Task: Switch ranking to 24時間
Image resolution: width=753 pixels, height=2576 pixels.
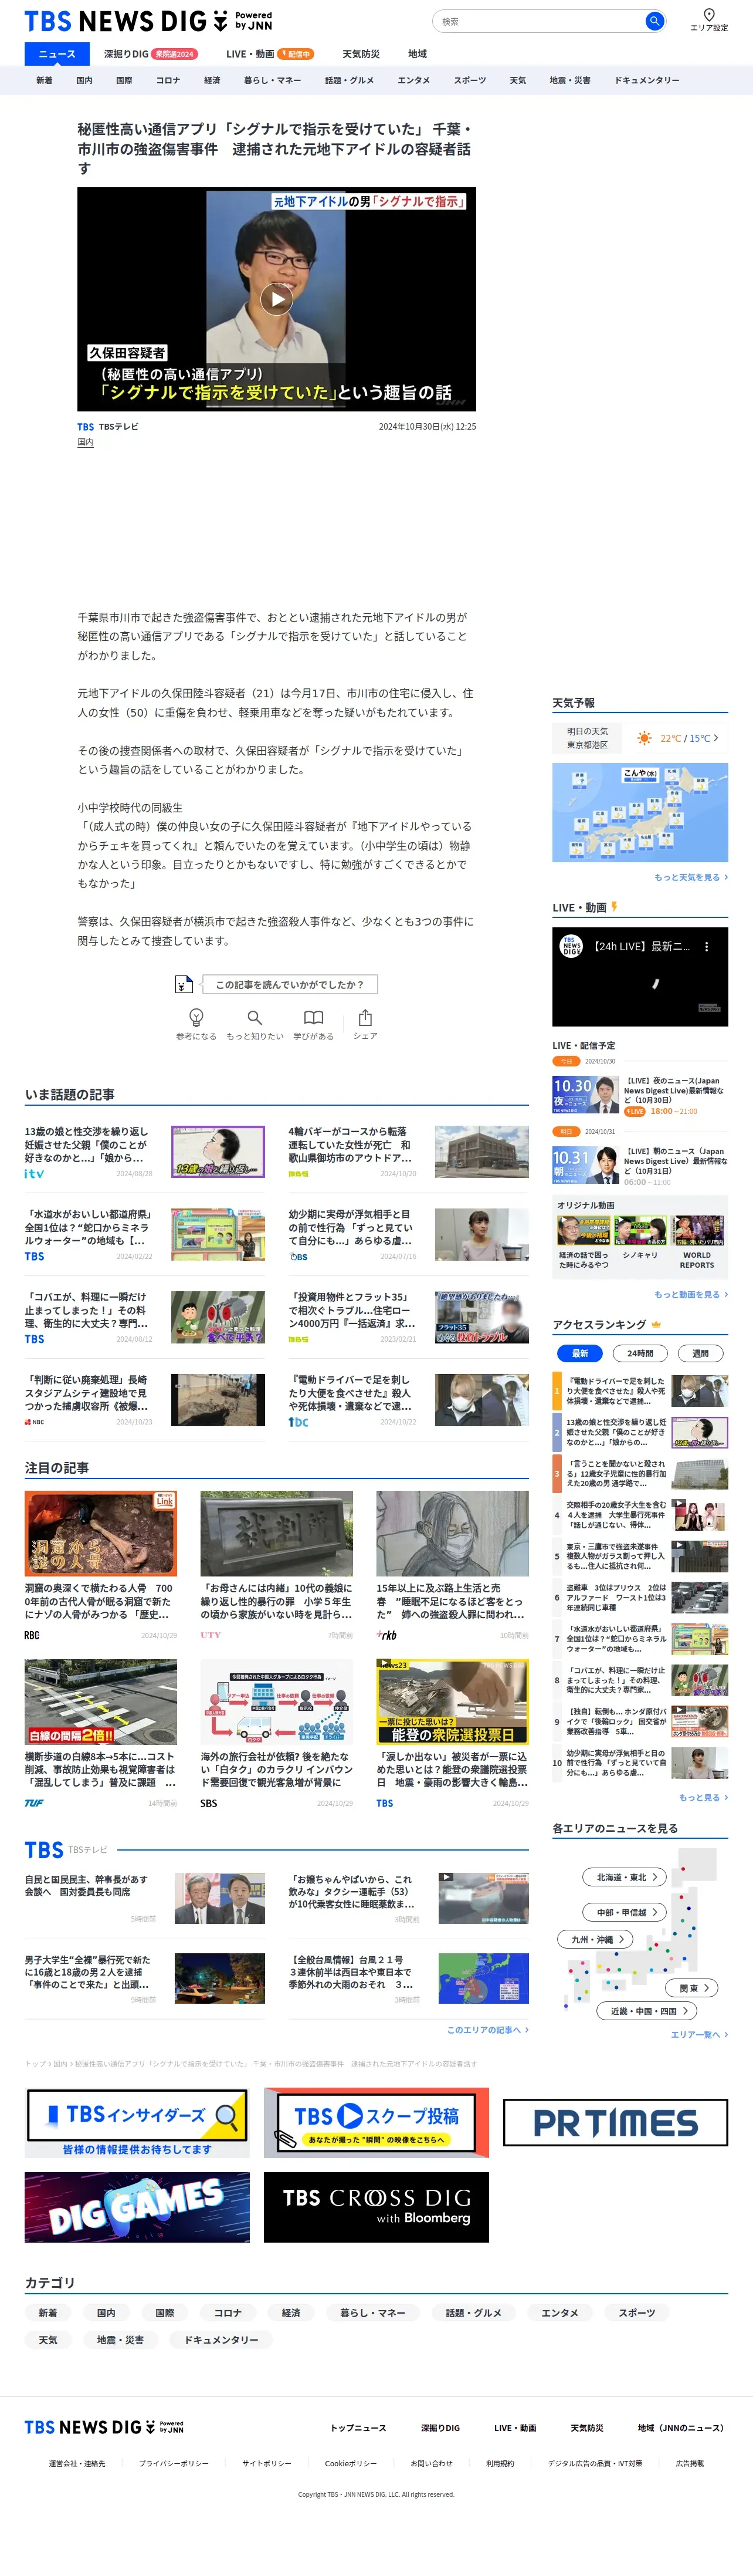Action: point(640,1353)
